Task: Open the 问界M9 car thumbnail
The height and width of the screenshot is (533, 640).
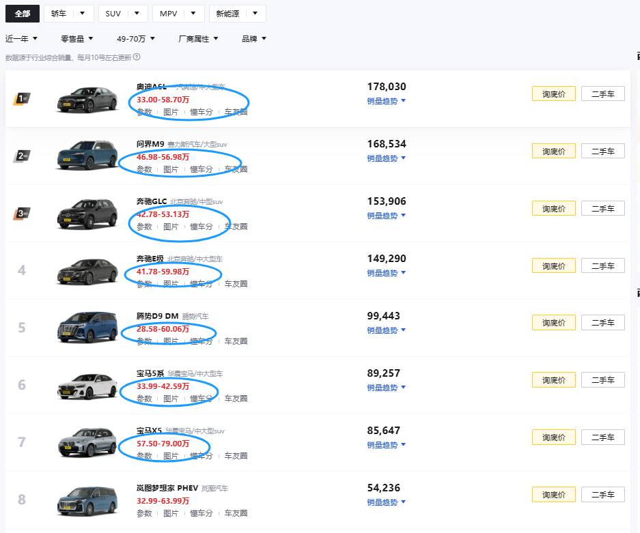Action: (x=87, y=155)
